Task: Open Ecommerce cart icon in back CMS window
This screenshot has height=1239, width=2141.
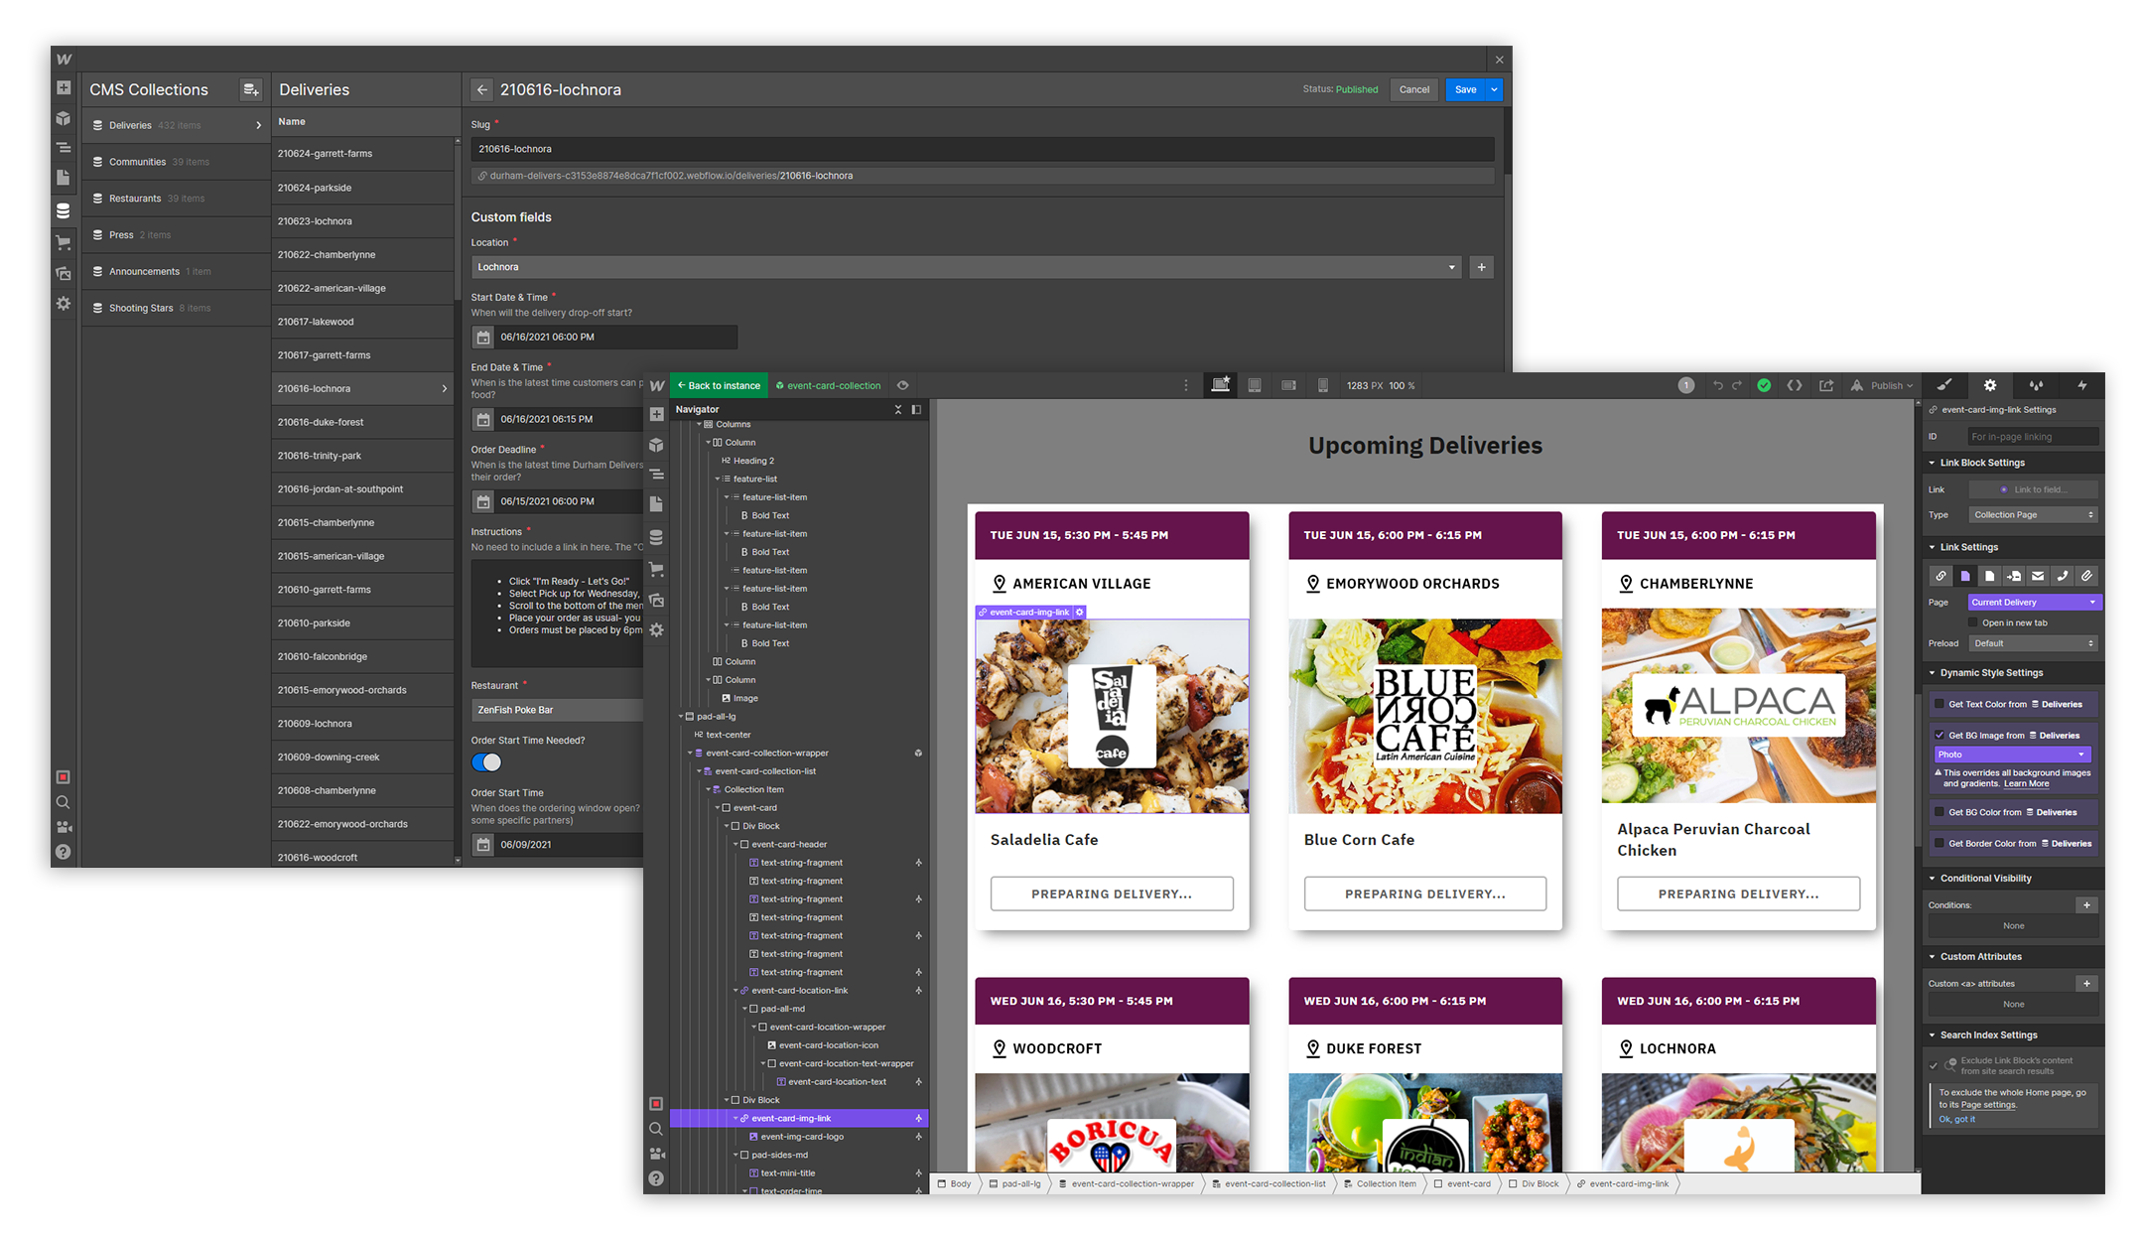Action: [x=64, y=242]
